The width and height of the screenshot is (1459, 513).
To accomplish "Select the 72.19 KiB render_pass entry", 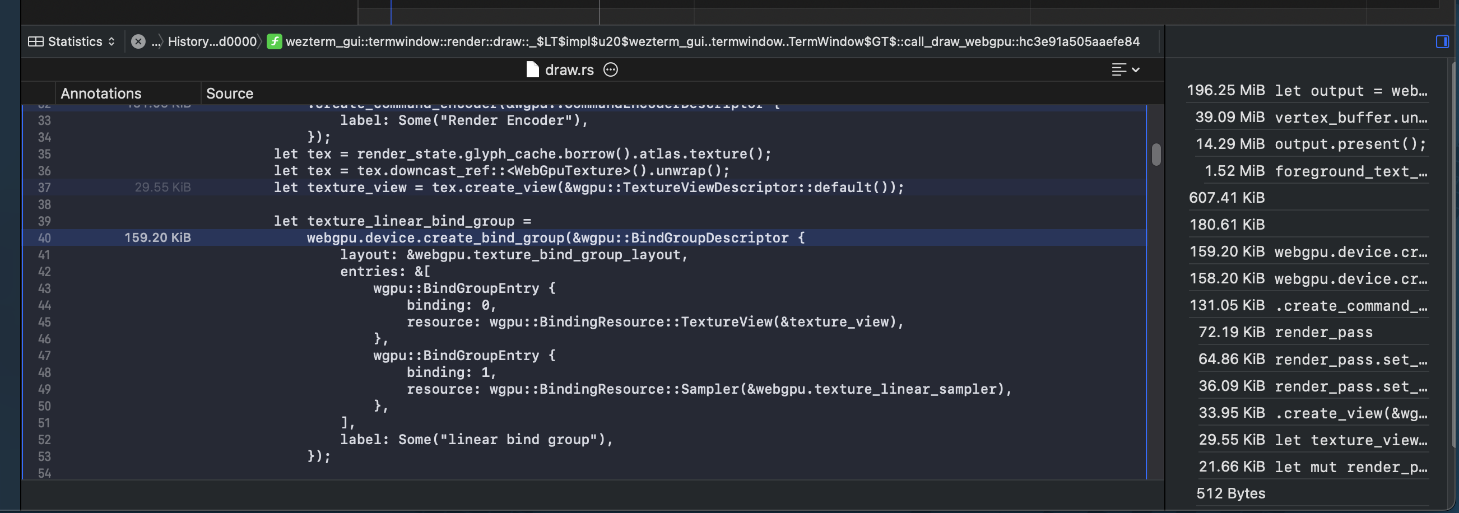I will tap(1285, 332).
